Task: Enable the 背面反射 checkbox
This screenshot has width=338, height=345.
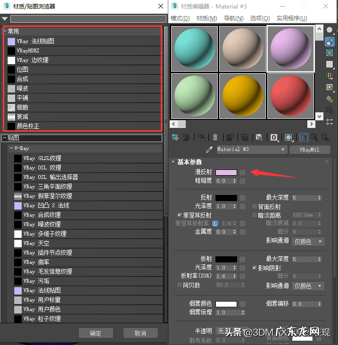Action: click(255, 207)
